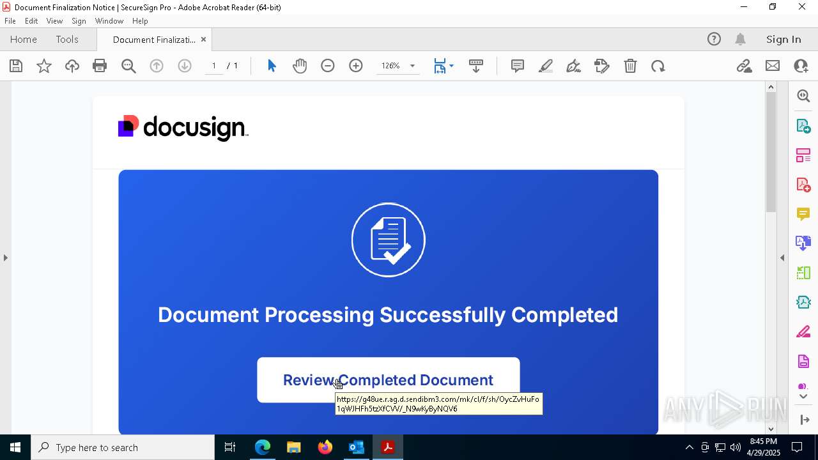The width and height of the screenshot is (818, 460).
Task: Click the share with others person icon
Action: 801,66
